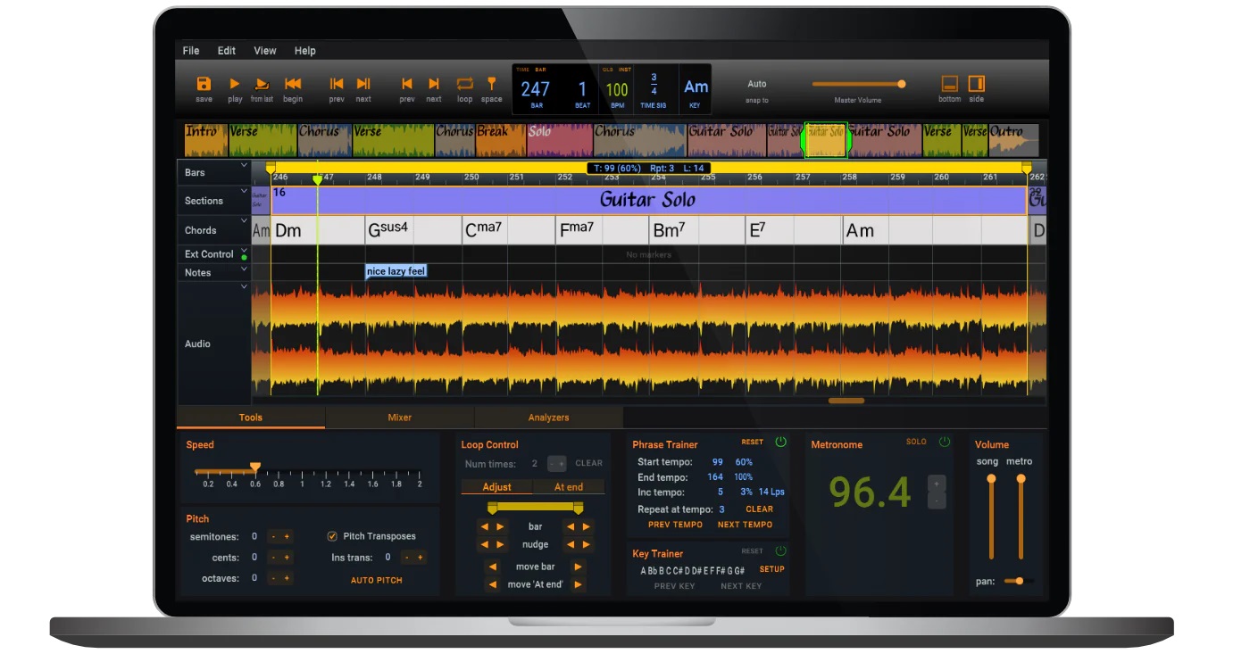This screenshot has height=662, width=1250.
Task: Toggle the Metronome power button
Action: 944,442
